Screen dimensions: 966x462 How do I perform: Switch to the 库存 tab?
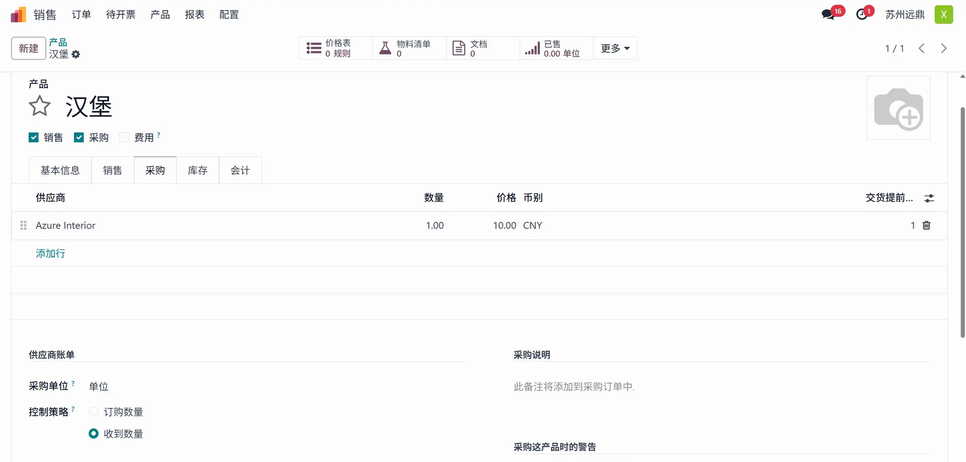click(x=197, y=171)
